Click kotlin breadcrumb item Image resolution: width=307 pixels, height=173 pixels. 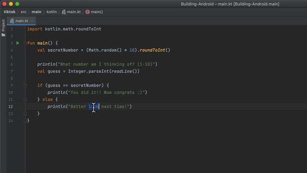(51, 12)
